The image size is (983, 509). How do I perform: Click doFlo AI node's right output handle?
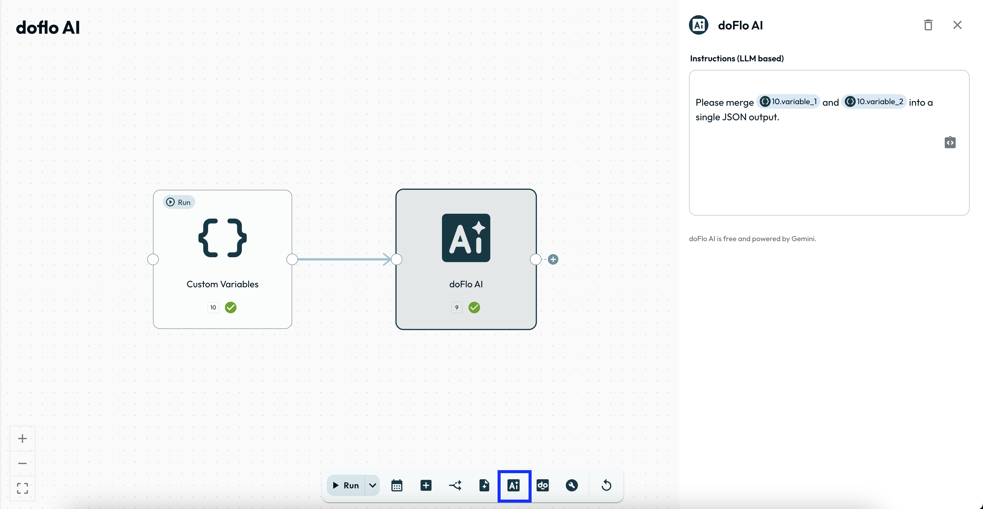pyautogui.click(x=536, y=259)
